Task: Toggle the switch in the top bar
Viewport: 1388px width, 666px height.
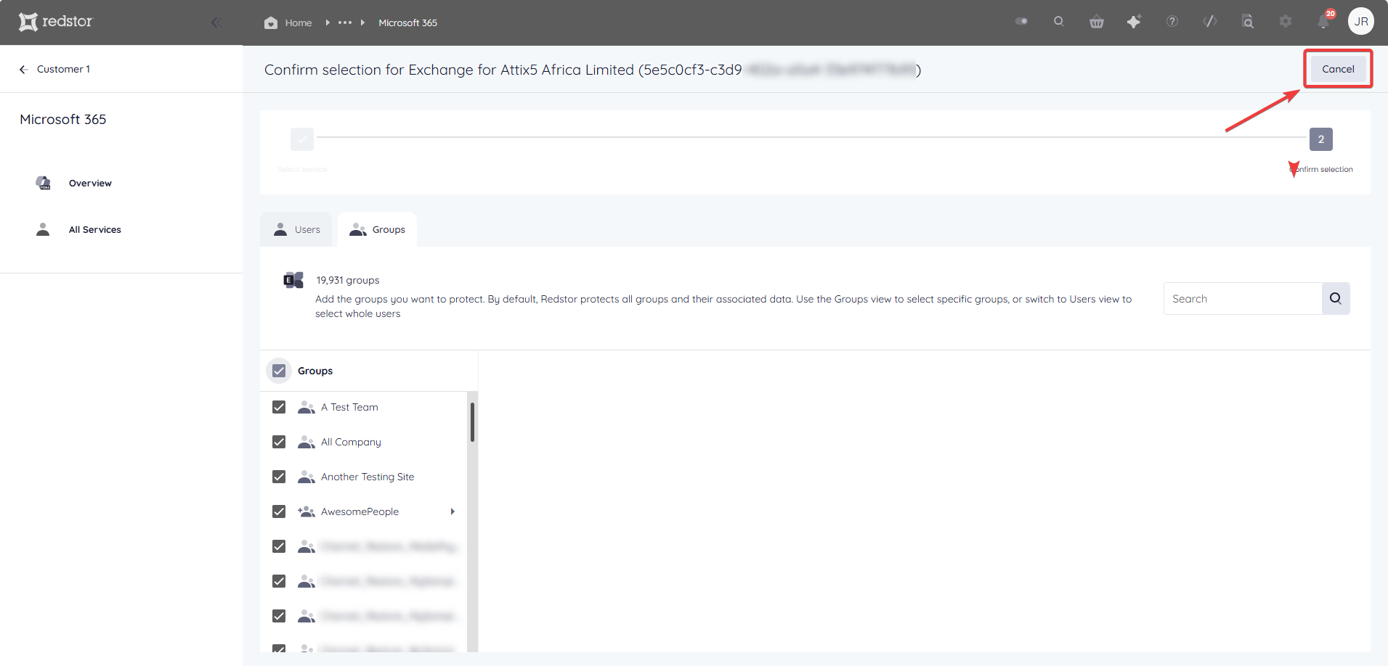Action: pyautogui.click(x=1021, y=21)
